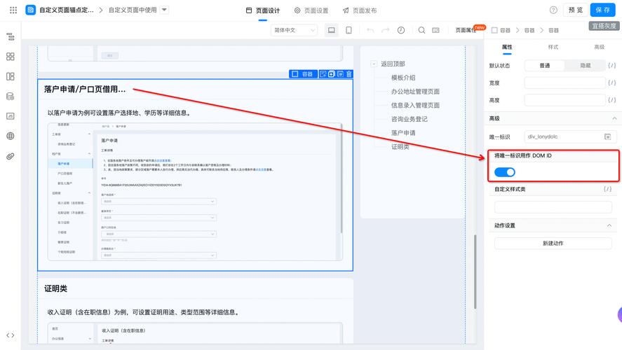Click the keyboard shortcuts icon

point(435,30)
